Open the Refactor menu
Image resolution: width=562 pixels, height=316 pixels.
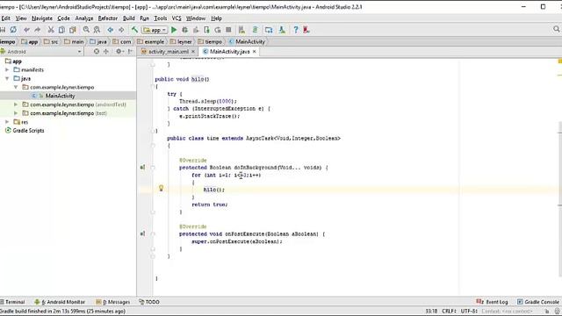tap(108, 18)
